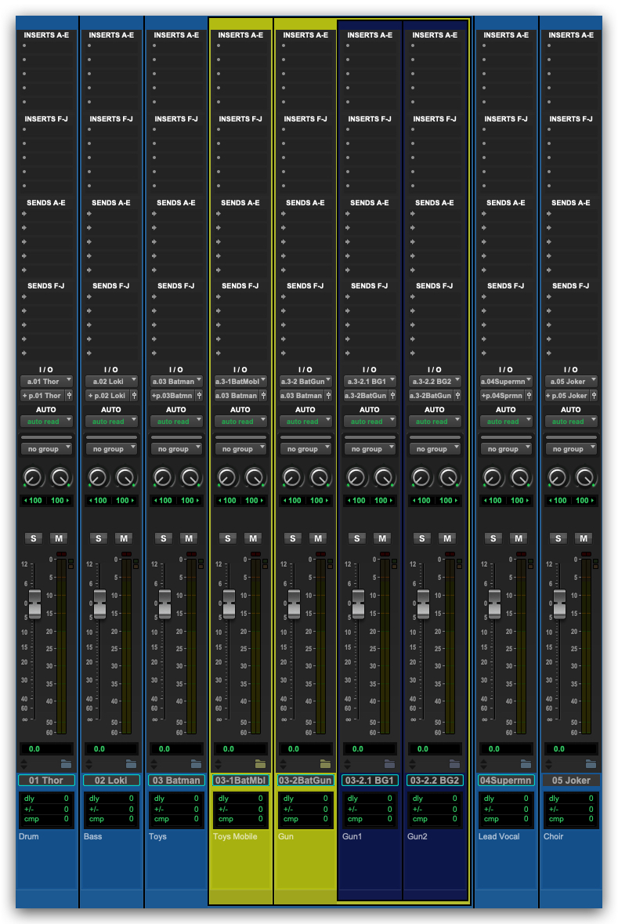Screen dimensions: 618x924
Task: Solo the 01 Thor drum track
Action: tap(33, 538)
